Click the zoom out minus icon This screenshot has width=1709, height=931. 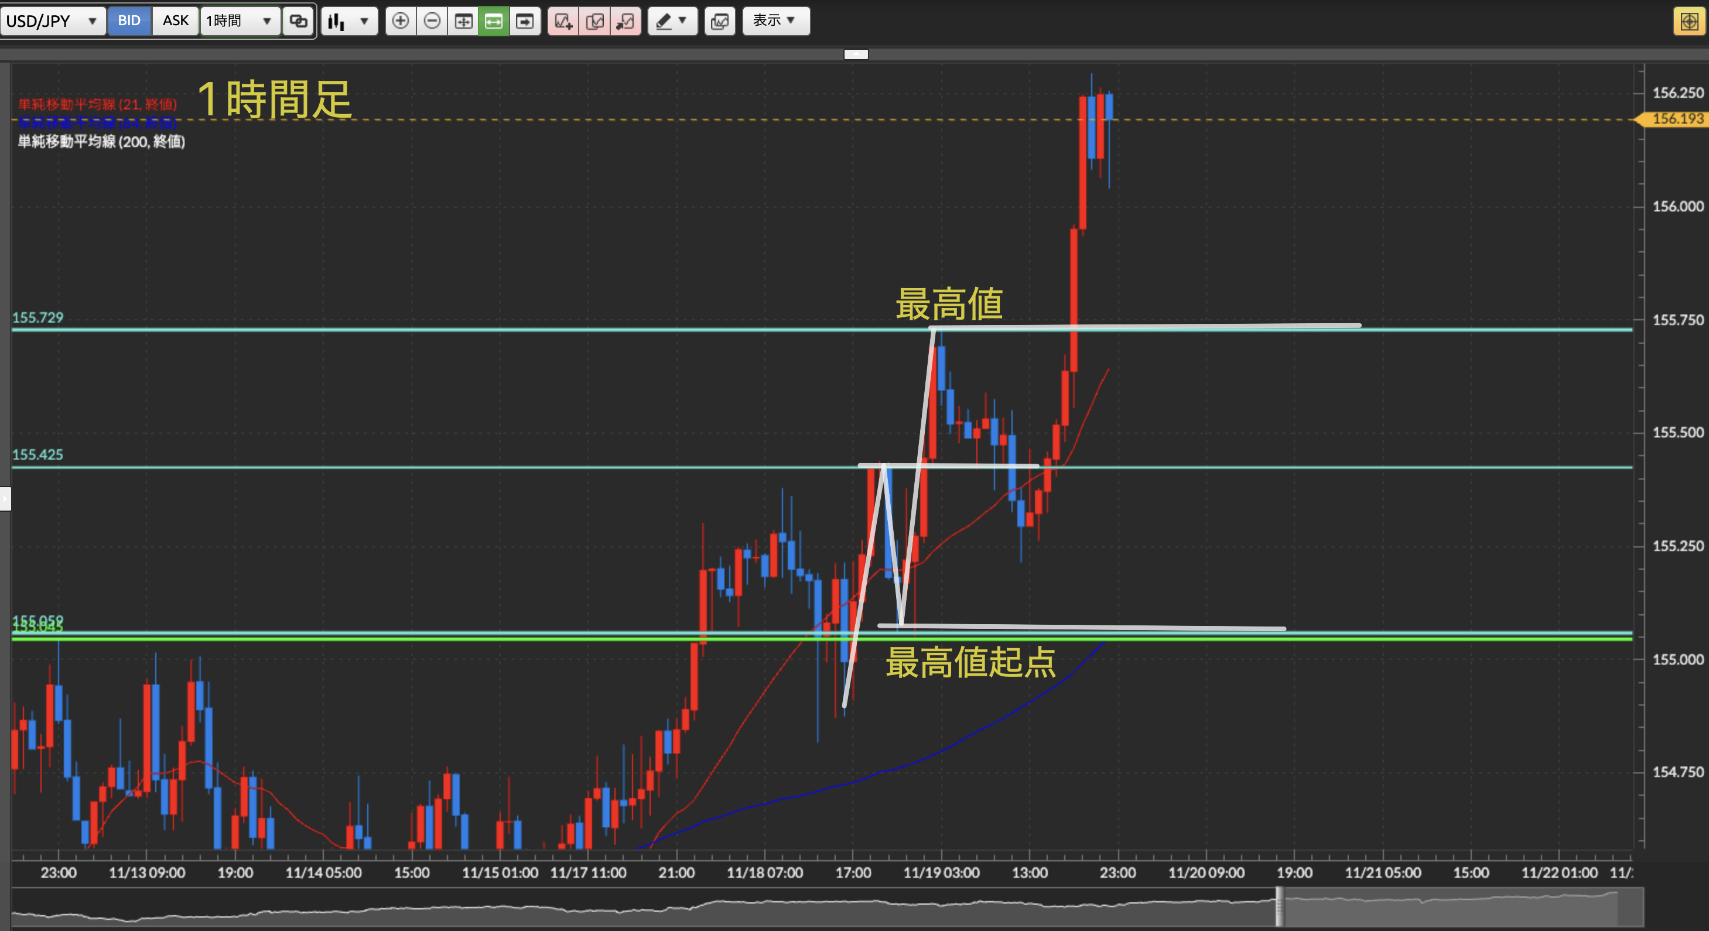pos(432,21)
